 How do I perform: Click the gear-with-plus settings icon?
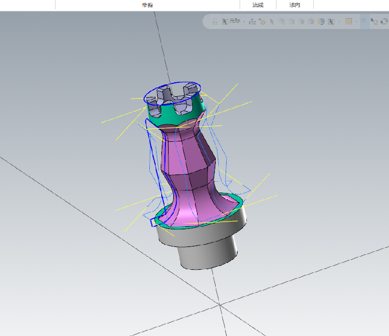tap(262, 22)
